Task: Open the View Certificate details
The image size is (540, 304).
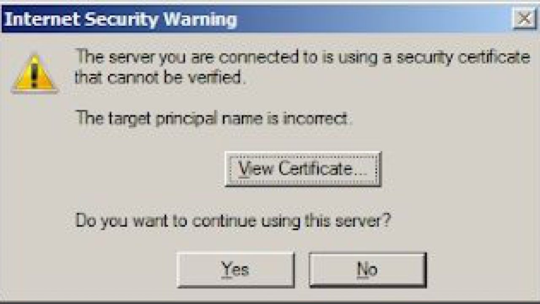Action: tap(303, 169)
